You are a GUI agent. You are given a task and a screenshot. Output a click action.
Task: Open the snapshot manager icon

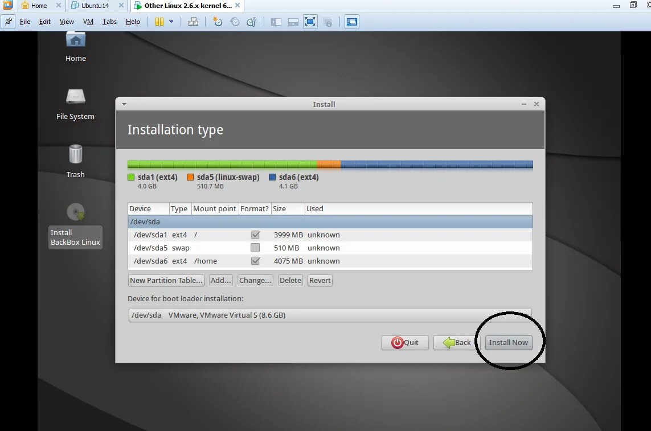[x=252, y=22]
